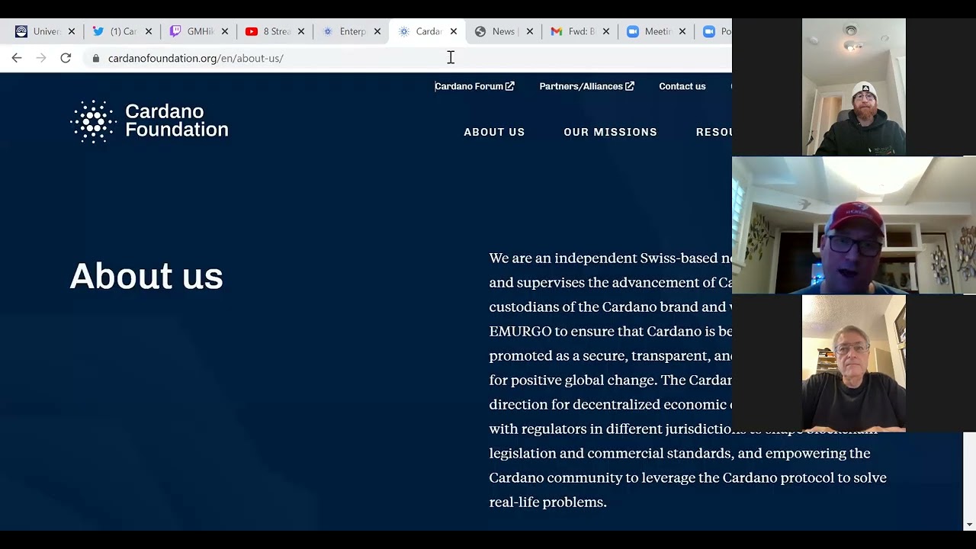Close the Fwd Gmail tab
Screen dimensions: 976x549
click(x=606, y=31)
